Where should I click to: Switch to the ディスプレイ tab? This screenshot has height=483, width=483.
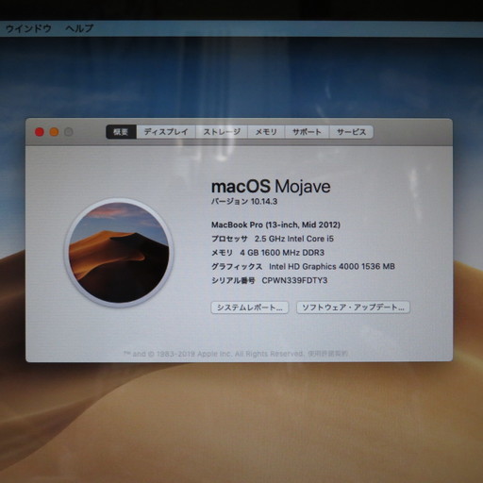pyautogui.click(x=166, y=132)
